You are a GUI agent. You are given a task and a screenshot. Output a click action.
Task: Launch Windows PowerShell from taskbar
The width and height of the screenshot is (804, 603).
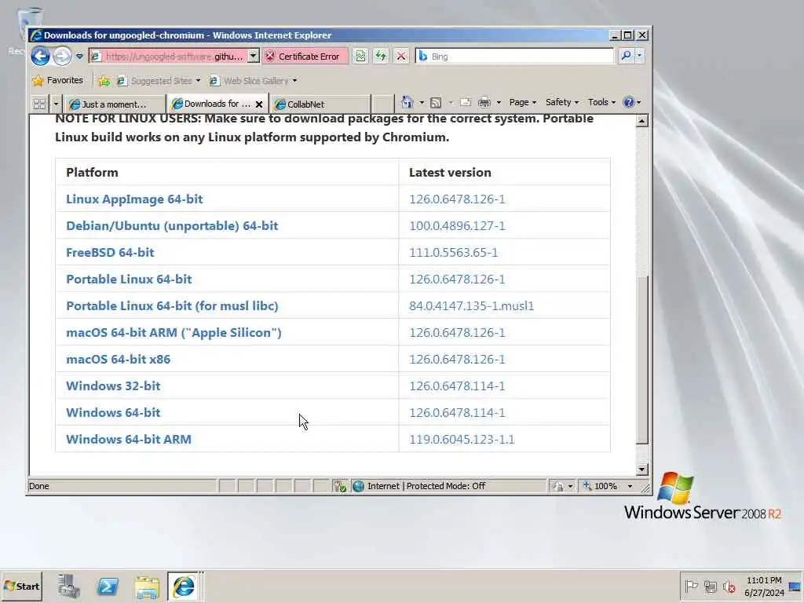(108, 586)
